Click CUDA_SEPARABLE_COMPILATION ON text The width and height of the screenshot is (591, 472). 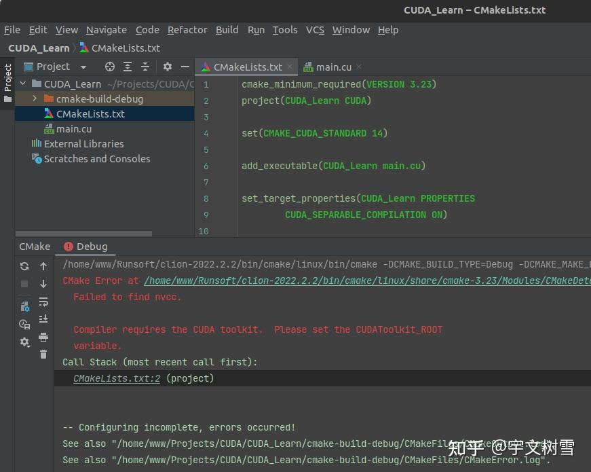pyautogui.click(x=364, y=215)
